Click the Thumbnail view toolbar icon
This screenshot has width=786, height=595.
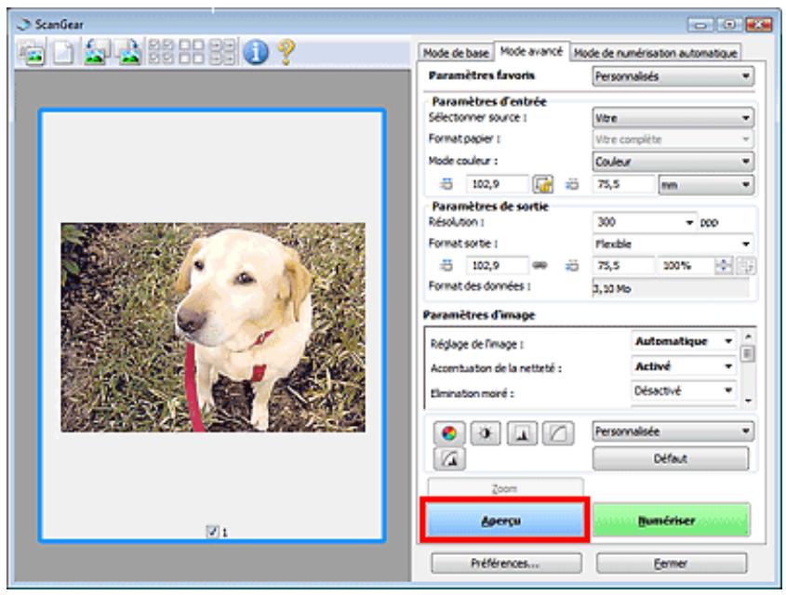coord(33,52)
